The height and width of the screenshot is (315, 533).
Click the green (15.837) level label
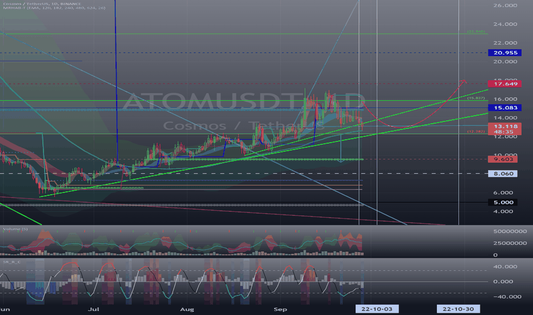tap(476, 98)
